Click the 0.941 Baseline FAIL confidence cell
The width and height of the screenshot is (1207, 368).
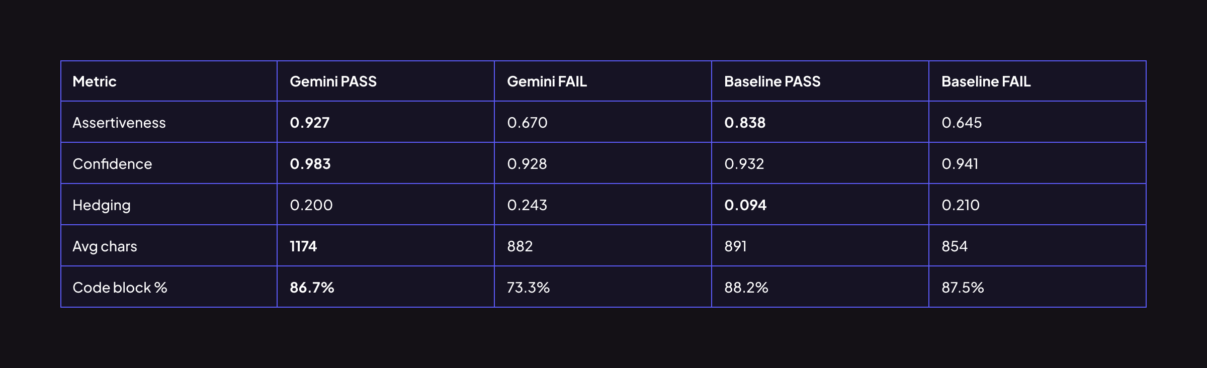(960, 164)
